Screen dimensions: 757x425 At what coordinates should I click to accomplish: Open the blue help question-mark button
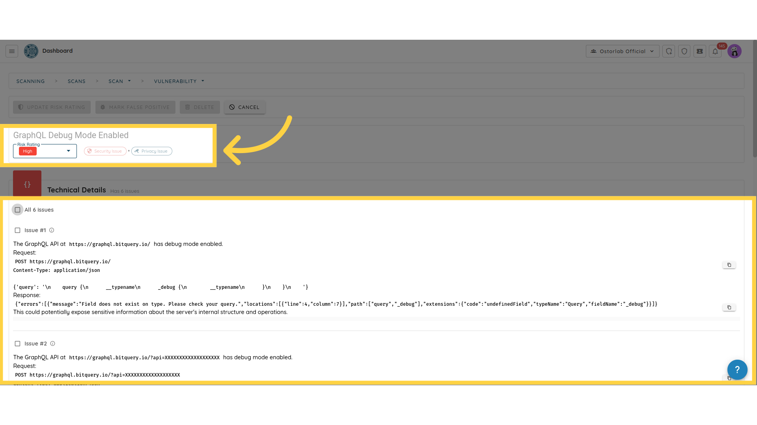(737, 370)
